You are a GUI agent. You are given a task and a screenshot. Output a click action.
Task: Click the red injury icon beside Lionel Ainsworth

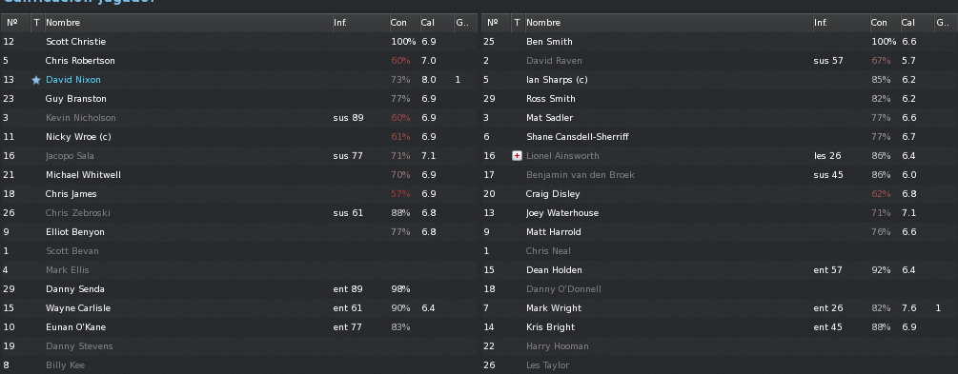click(517, 156)
